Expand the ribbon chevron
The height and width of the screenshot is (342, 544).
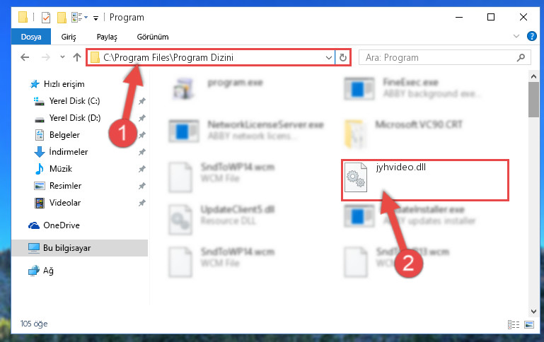pos(516,36)
